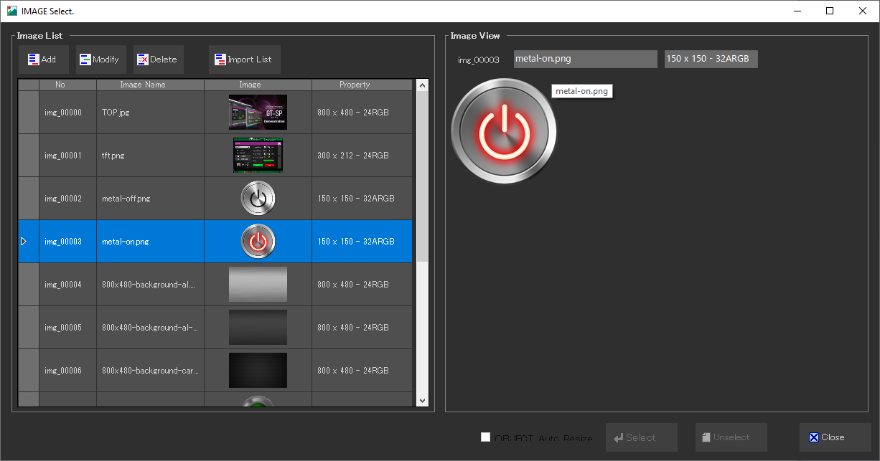Click the Add image button
Screen dimensions: 880x461
43,60
